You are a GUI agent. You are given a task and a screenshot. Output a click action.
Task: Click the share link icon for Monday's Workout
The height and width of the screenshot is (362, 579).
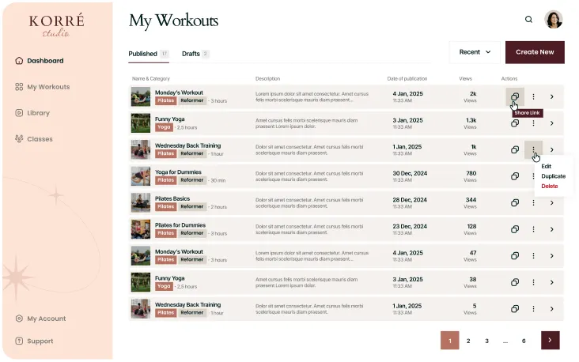(x=514, y=96)
